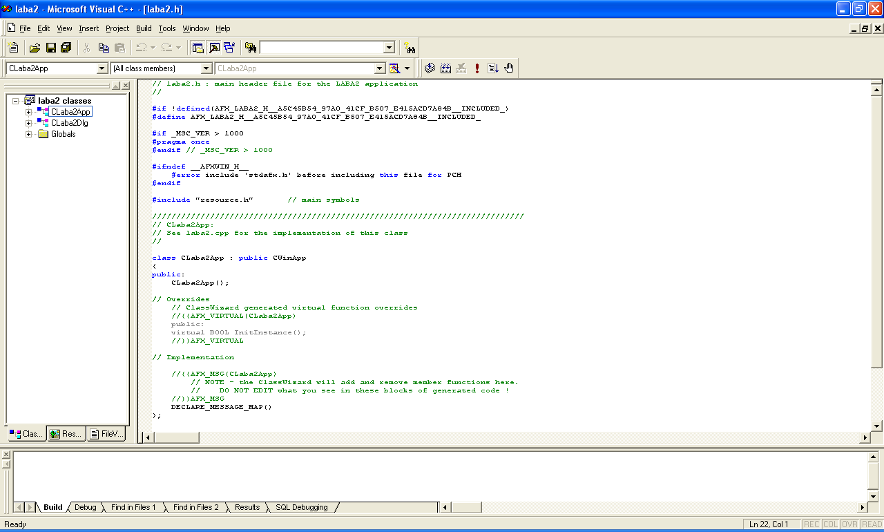
Task: Expand the Globals folder node
Action: pos(29,134)
